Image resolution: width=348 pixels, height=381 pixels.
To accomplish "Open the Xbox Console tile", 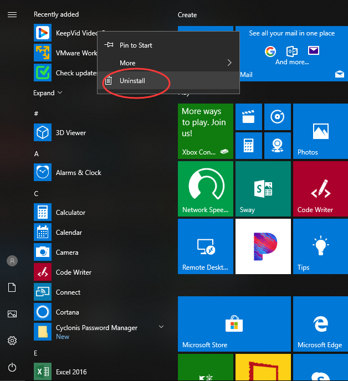I will click(206, 131).
